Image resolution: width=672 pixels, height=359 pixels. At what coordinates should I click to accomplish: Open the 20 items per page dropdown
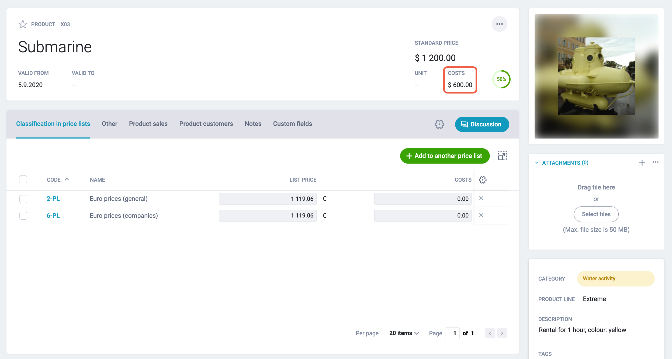point(404,333)
